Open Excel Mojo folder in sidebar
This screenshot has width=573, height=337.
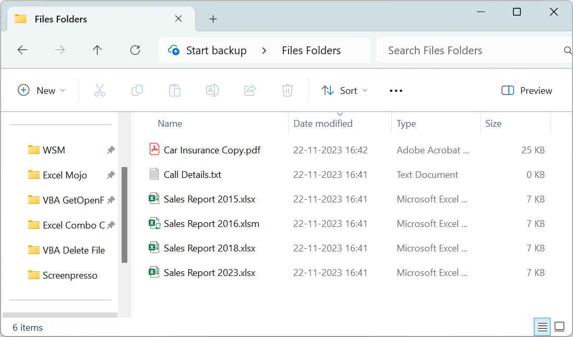pos(65,175)
